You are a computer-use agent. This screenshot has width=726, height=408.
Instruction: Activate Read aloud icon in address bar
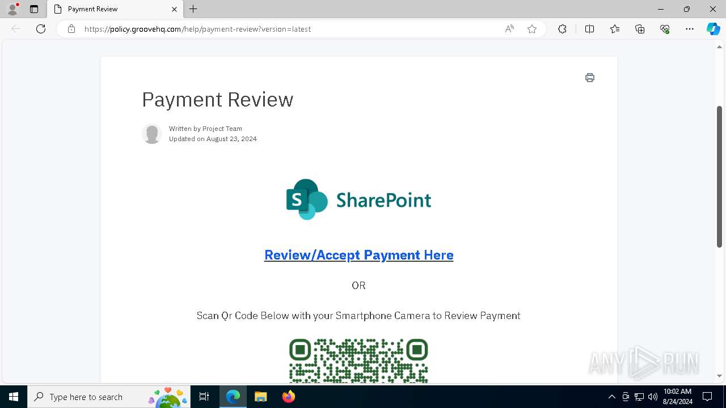(x=509, y=29)
